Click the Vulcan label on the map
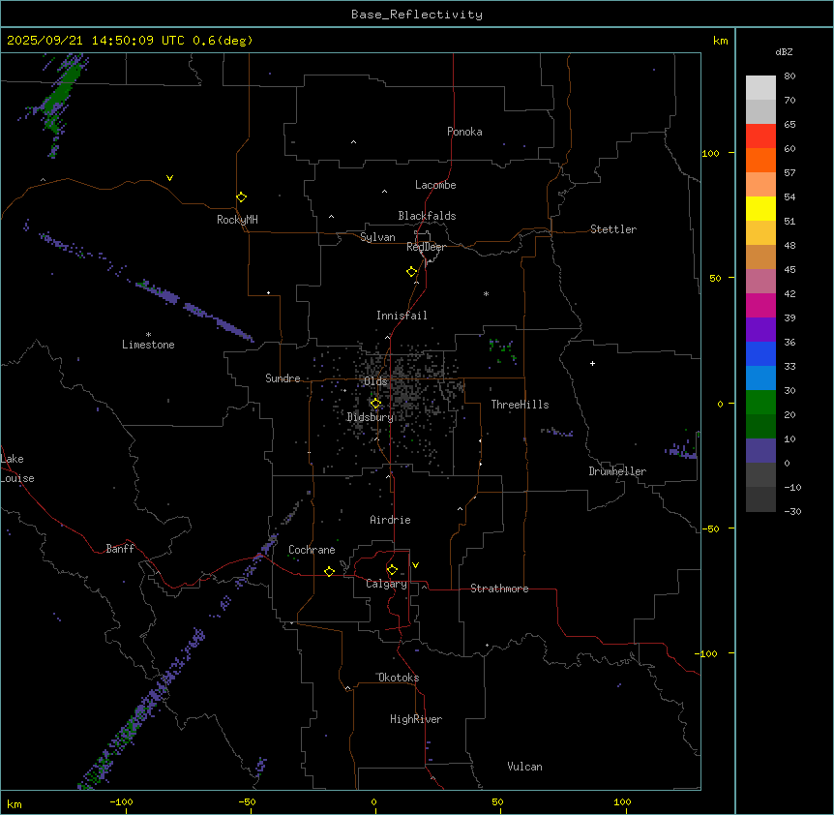 (x=524, y=767)
